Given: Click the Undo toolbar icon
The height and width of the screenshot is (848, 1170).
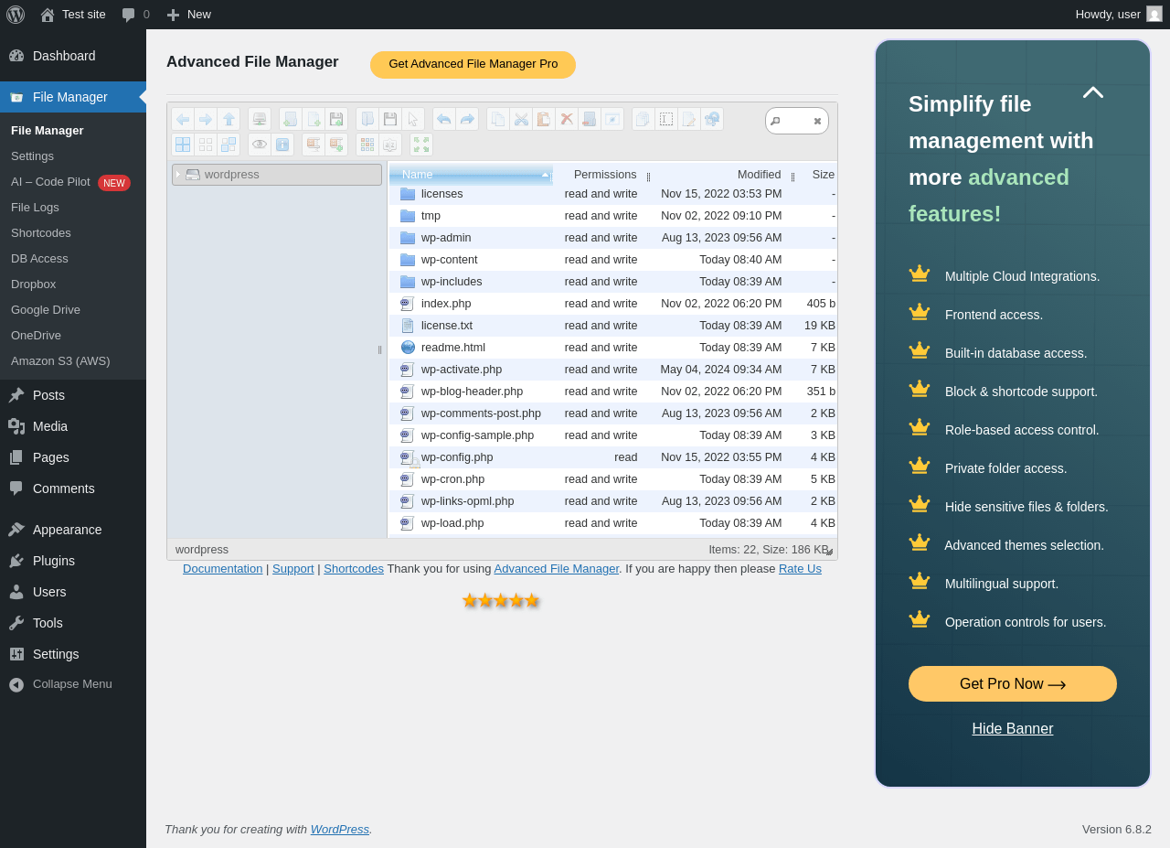Looking at the screenshot, I should pos(444,119).
